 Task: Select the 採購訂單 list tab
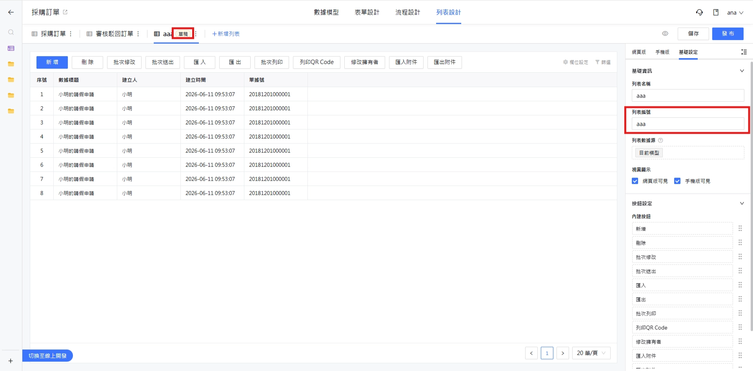pos(49,34)
